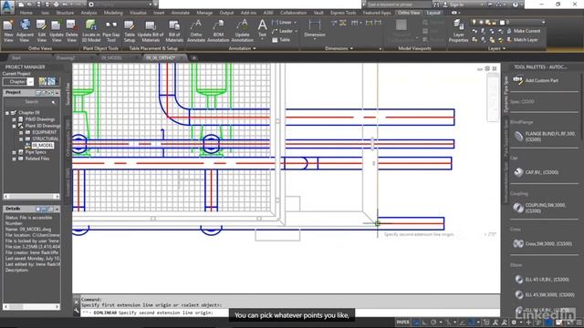
Task: Select the Text annotation tool
Action: click(262, 28)
